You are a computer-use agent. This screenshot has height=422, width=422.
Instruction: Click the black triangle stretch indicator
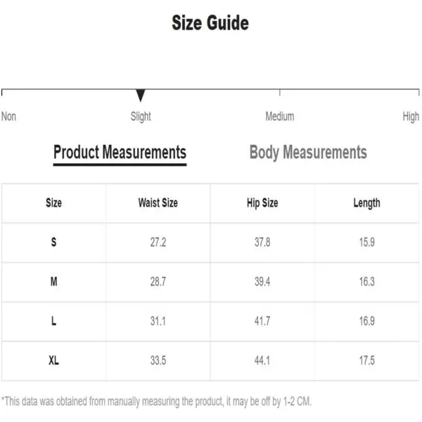[141, 95]
